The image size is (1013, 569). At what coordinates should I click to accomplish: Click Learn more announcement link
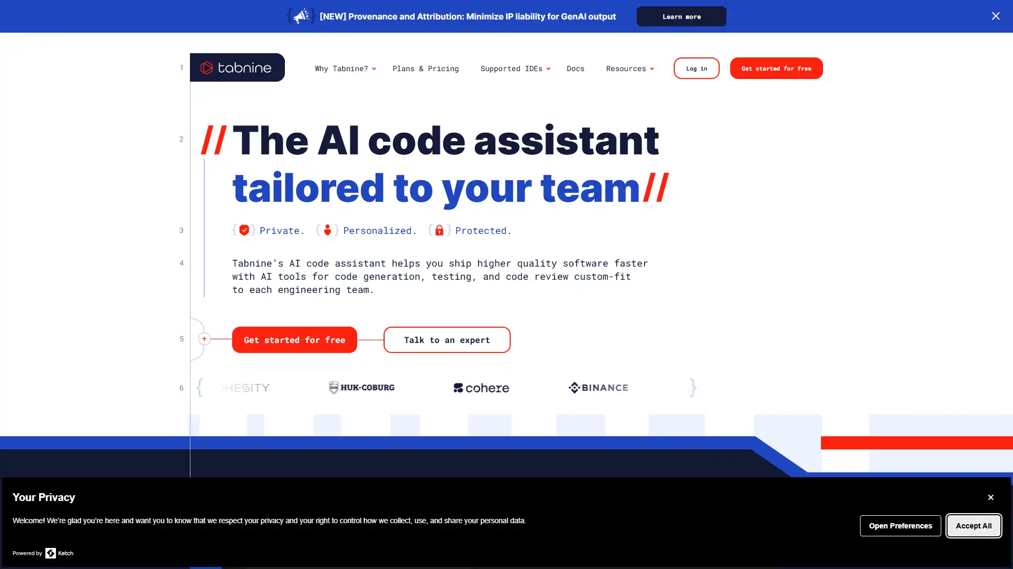click(x=681, y=16)
